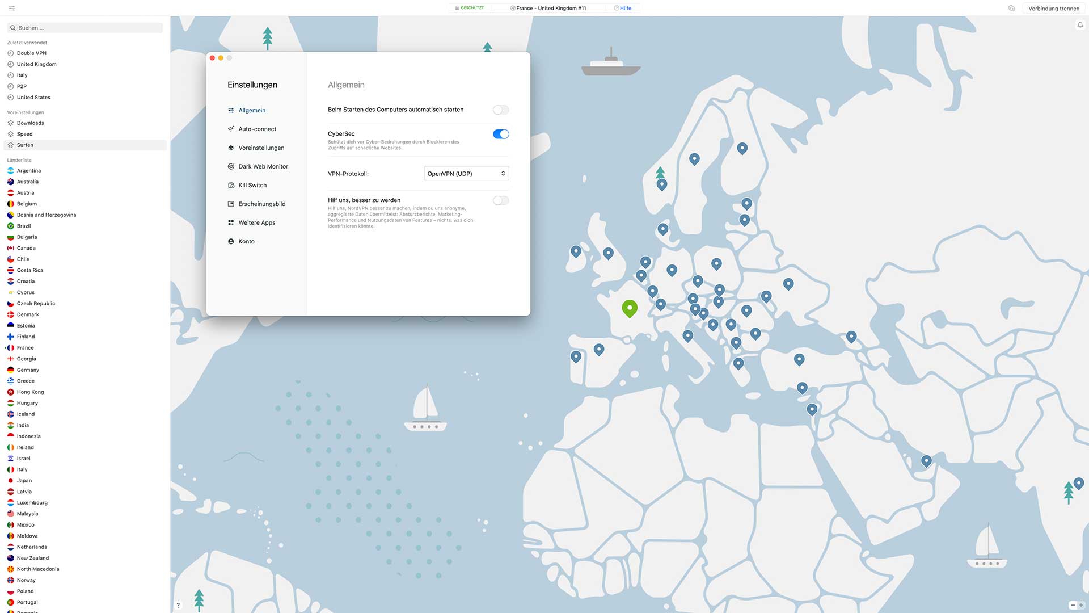Choose the Downloads preset

85,123
